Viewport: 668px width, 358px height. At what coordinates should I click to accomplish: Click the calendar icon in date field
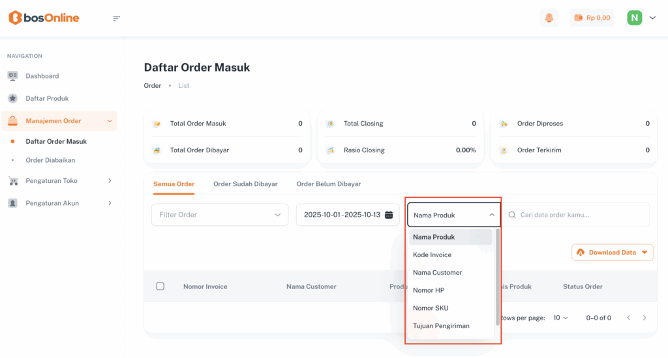pos(389,215)
